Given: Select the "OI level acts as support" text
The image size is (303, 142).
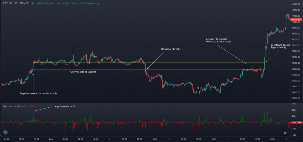Looking at the screenshot, I should point(83,72).
